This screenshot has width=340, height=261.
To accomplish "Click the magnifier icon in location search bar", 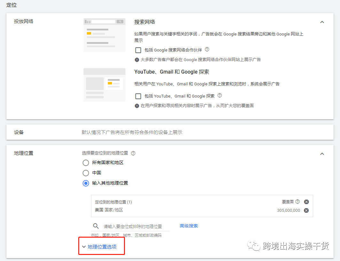I will coord(96,226).
